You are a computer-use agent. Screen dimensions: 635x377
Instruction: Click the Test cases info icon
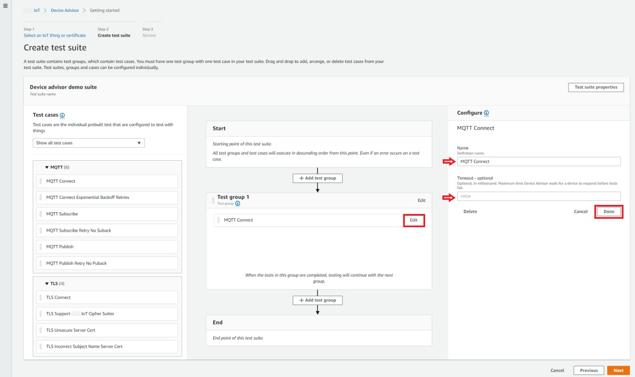pos(62,116)
